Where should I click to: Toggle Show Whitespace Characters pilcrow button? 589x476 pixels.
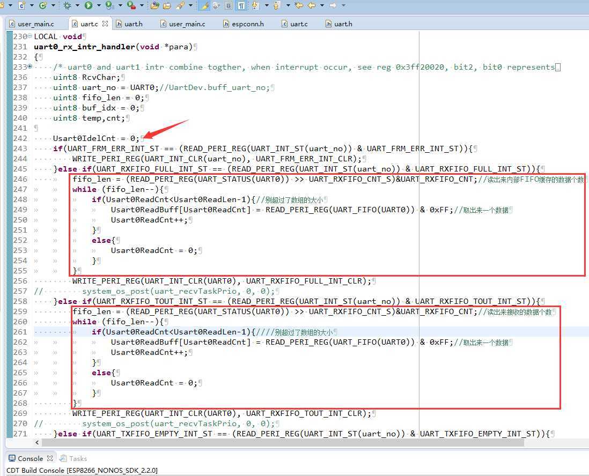tap(241, 5)
